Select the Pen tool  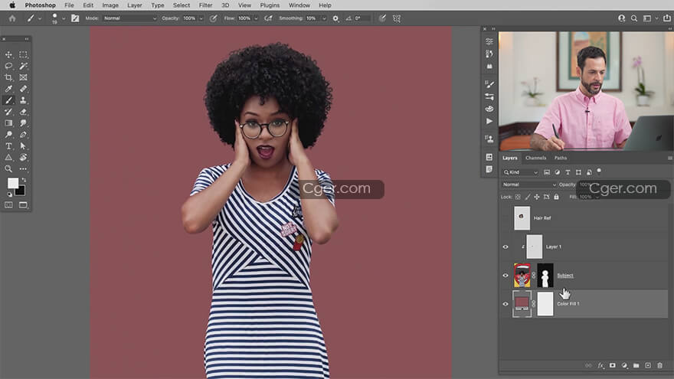tap(23, 135)
